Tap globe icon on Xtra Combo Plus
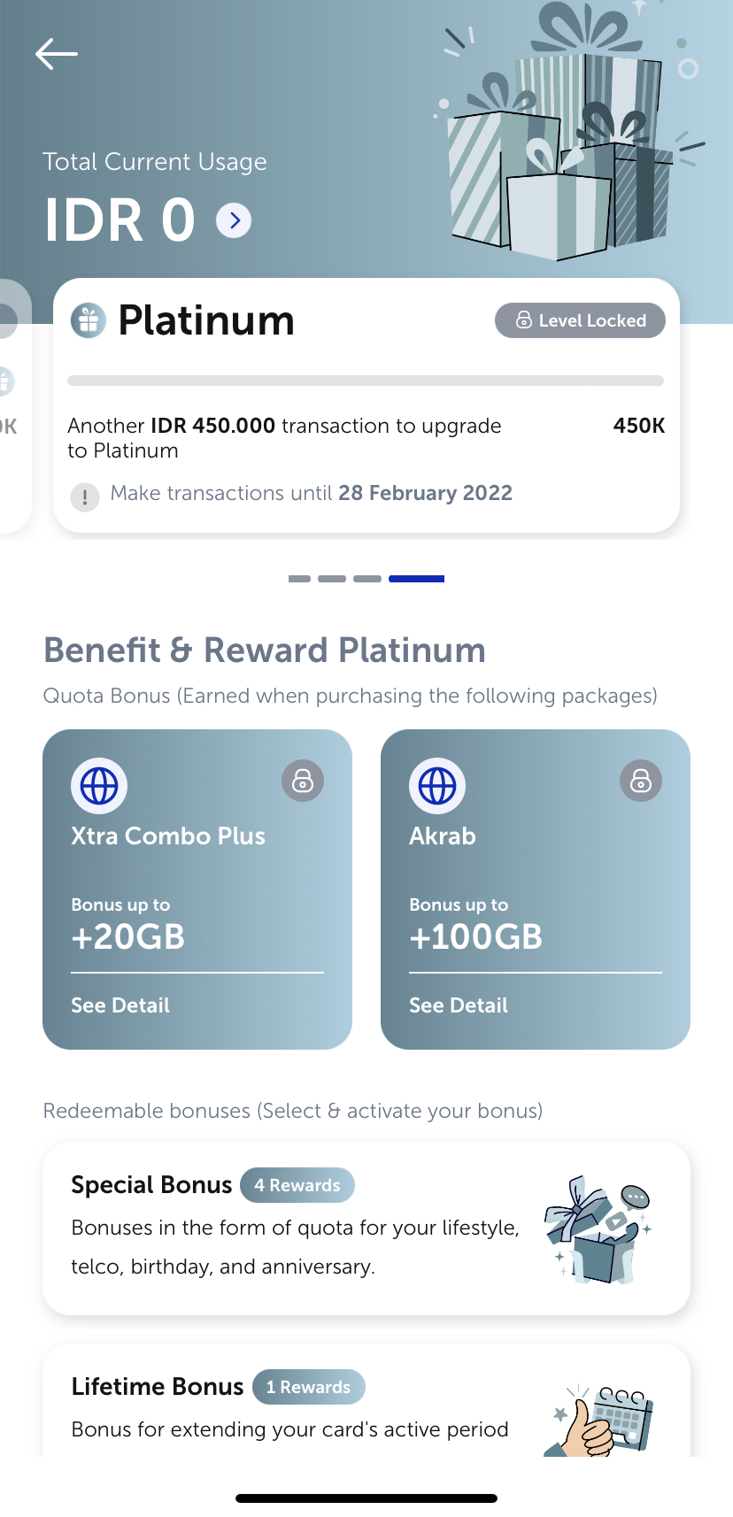Viewport: 733px width, 1517px height. click(99, 785)
